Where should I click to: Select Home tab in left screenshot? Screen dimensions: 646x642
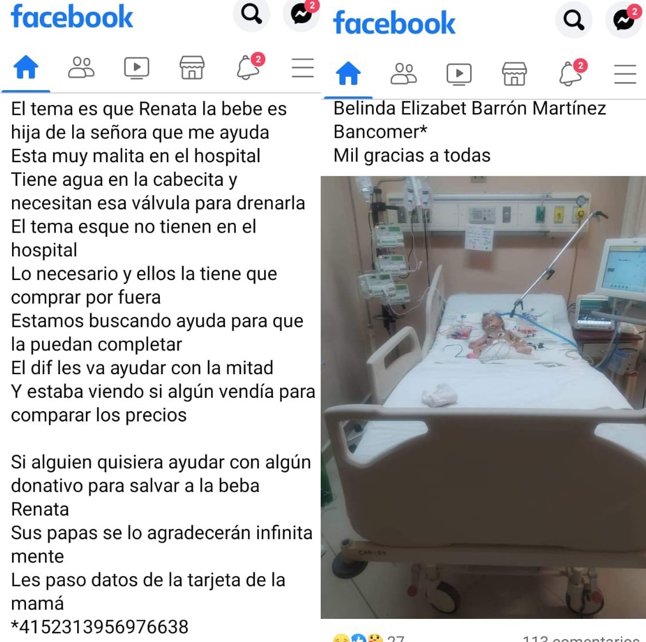(26, 67)
